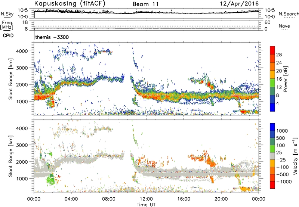Click the 1000 range tick in velocity panel
Viewport: 299px width, 207px height.
click(x=22, y=179)
